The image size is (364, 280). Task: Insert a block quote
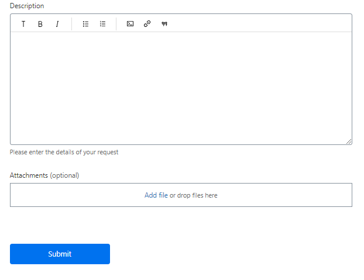click(164, 24)
